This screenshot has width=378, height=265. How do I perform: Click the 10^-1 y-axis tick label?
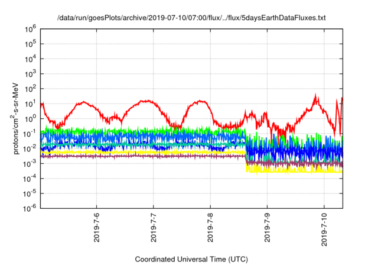point(30,134)
